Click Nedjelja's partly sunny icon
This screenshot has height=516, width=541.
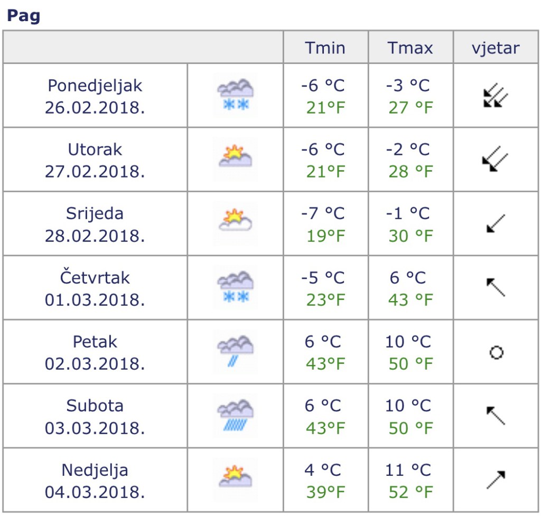click(236, 480)
